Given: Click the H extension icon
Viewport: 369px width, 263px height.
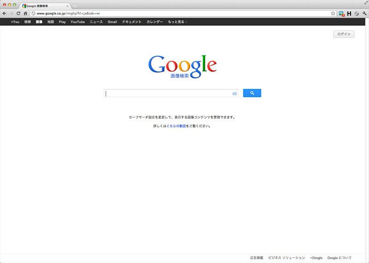Looking at the screenshot, I should (349, 14).
